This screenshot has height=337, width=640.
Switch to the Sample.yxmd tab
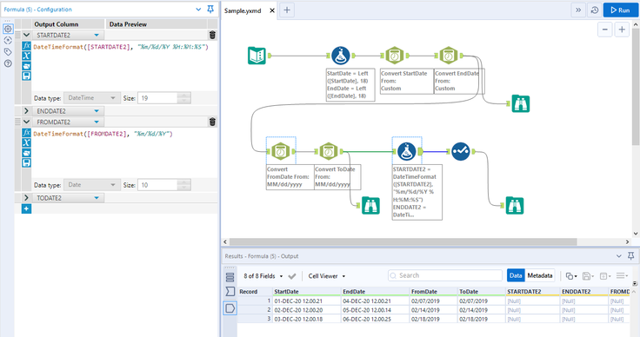click(x=243, y=10)
